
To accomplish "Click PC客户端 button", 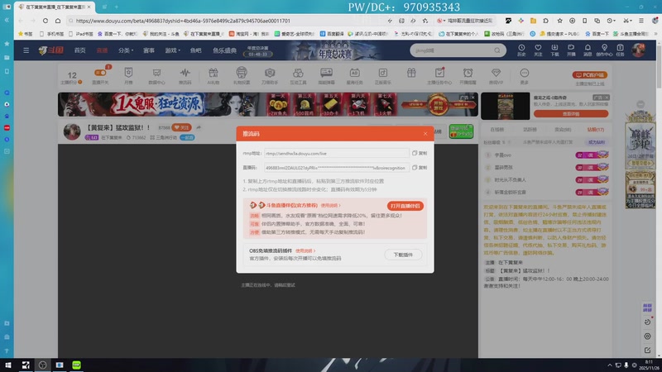I will (x=590, y=74).
